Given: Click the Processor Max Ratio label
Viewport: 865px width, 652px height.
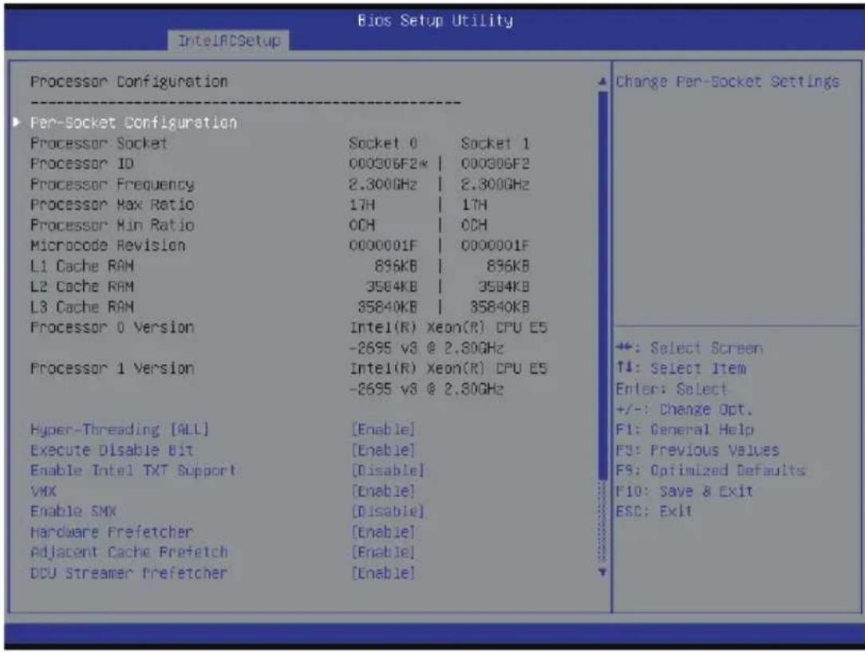Looking at the screenshot, I should [x=112, y=204].
